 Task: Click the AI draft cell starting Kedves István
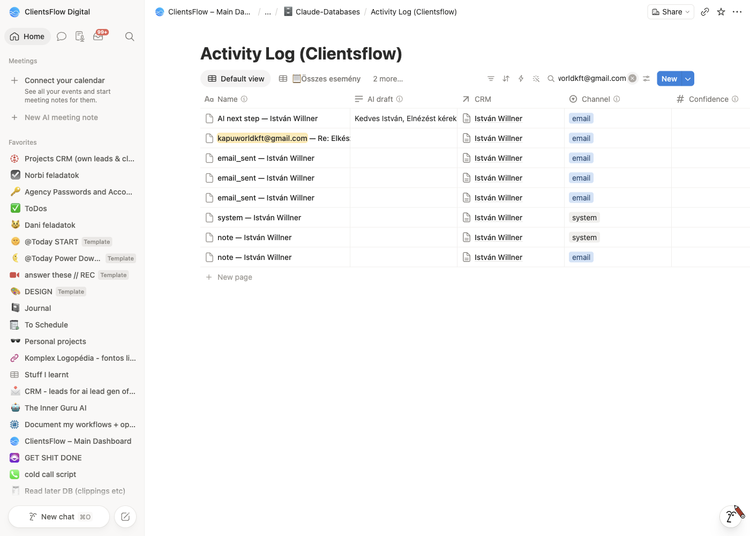click(404, 118)
